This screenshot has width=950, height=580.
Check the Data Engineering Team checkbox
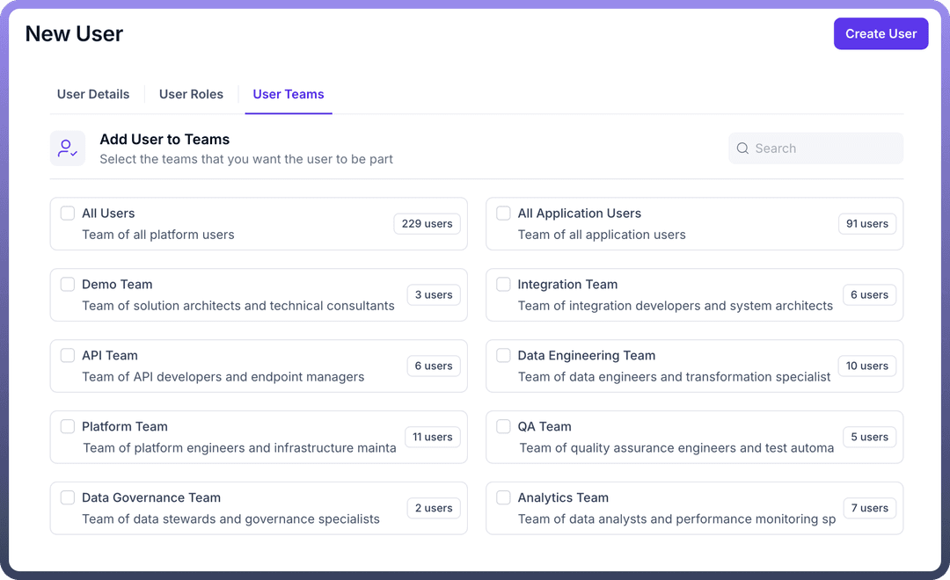click(x=503, y=356)
